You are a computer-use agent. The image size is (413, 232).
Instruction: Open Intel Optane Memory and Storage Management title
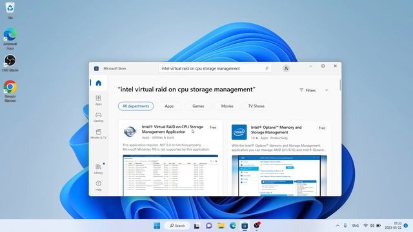coord(276,130)
